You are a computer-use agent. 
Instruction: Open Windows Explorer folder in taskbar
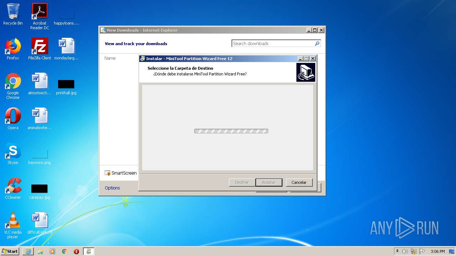coord(40,251)
